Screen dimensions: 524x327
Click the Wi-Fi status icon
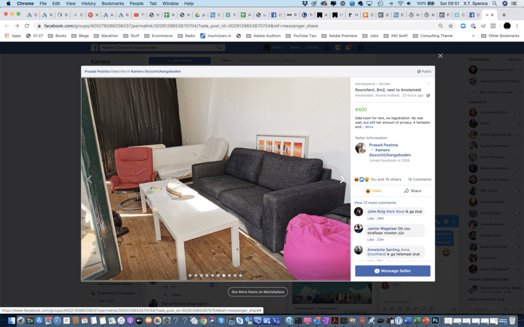[x=400, y=4]
